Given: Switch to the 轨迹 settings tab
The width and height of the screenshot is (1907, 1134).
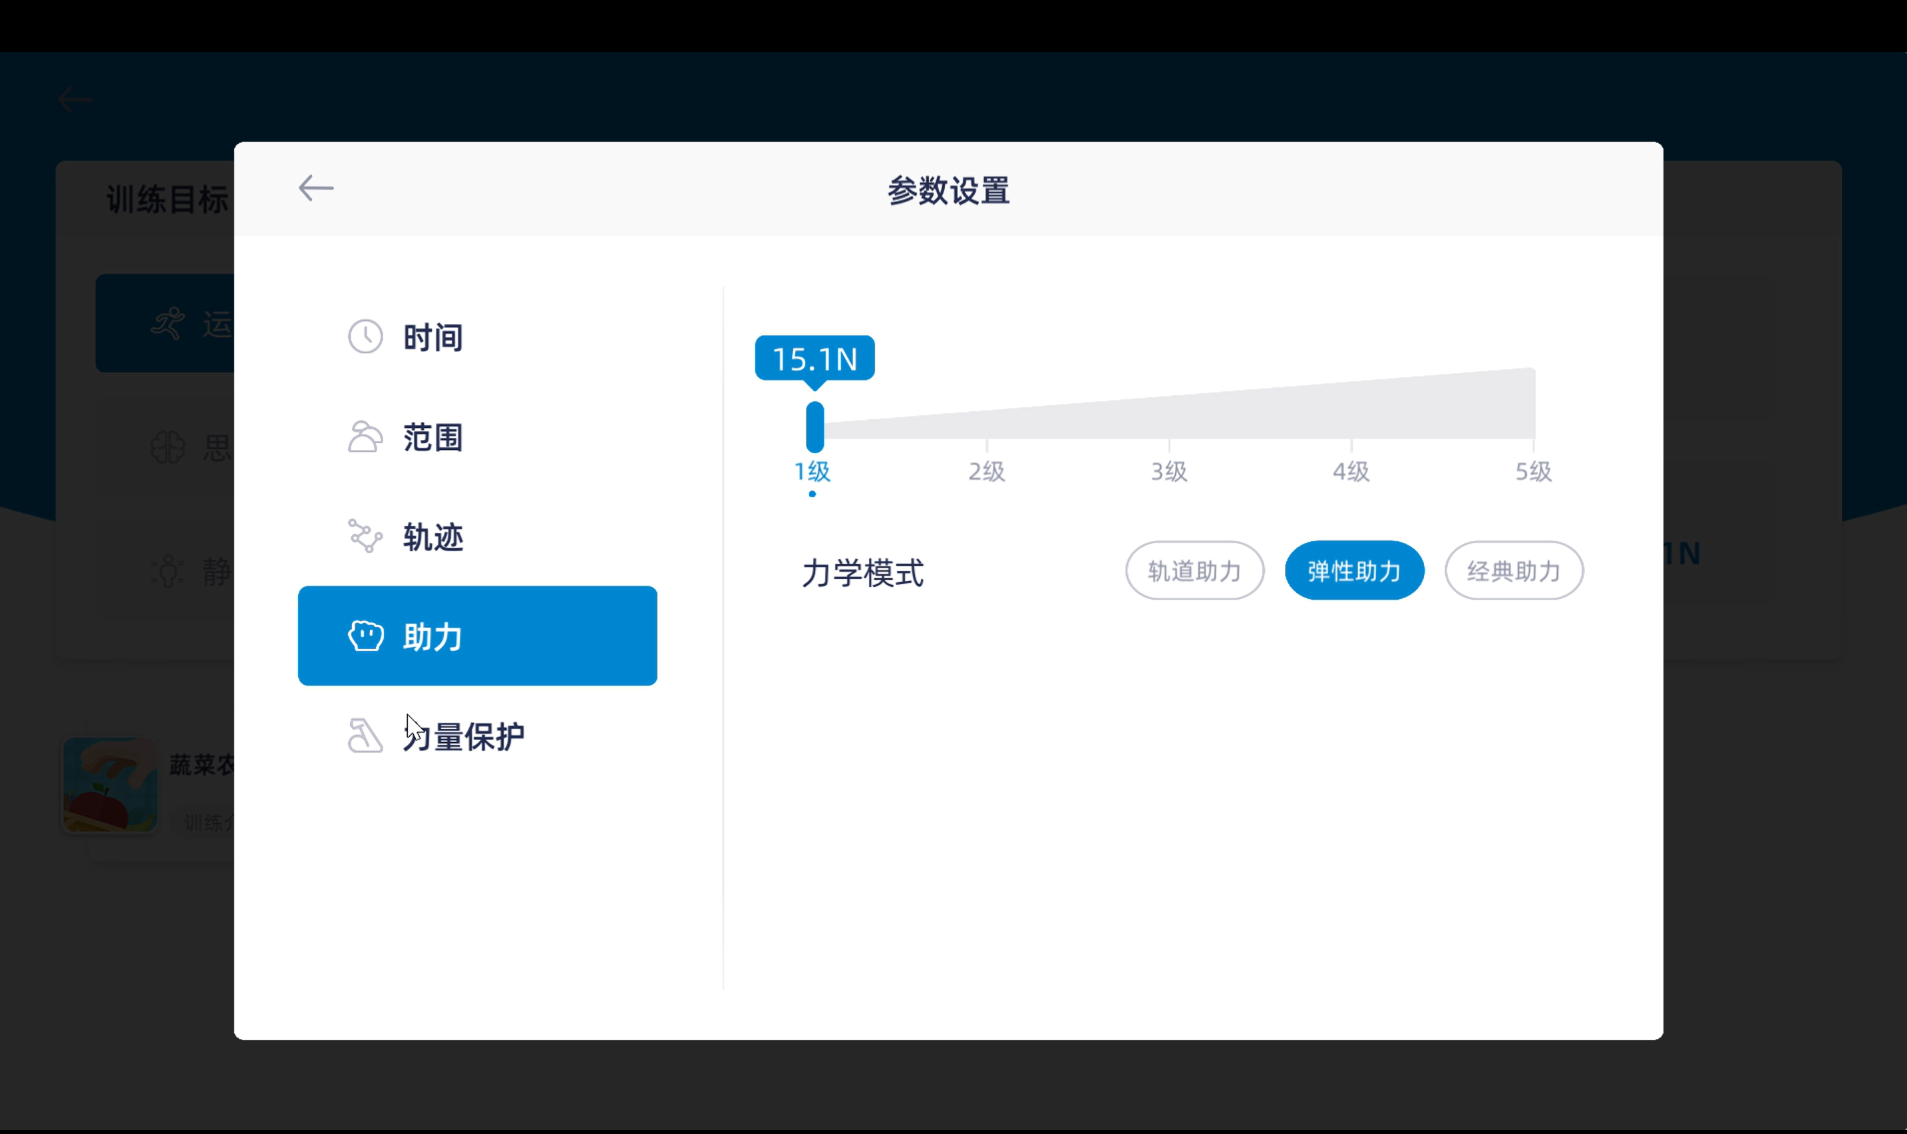Looking at the screenshot, I should (433, 536).
